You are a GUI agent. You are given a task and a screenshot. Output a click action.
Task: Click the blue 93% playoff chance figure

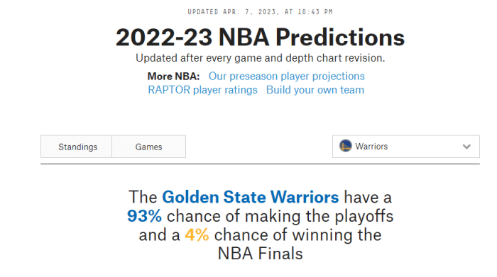click(x=144, y=216)
